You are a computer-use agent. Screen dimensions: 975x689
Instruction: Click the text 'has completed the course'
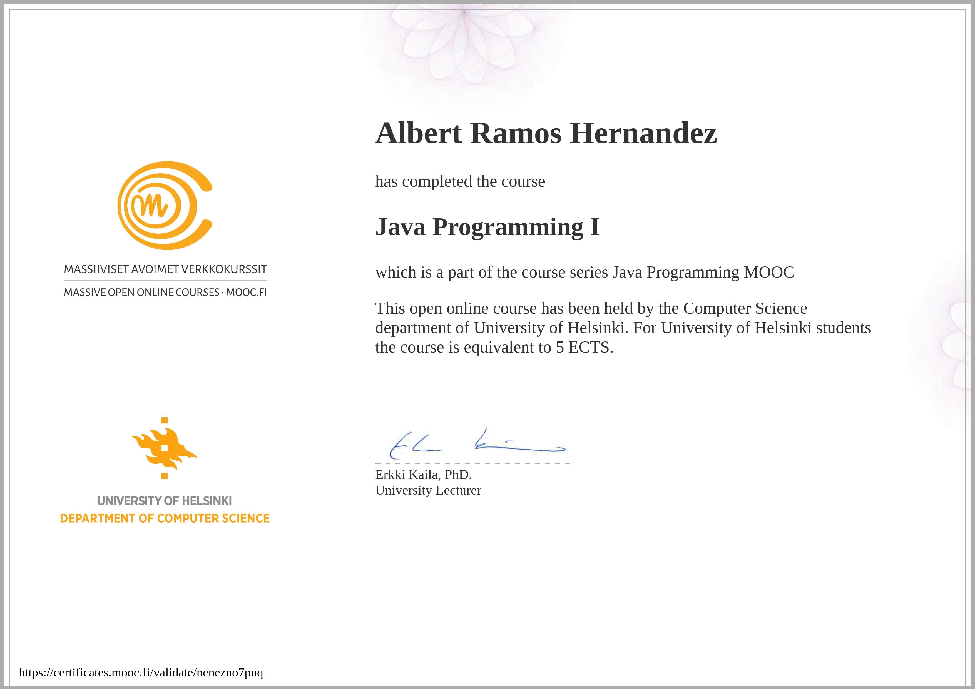460,182
